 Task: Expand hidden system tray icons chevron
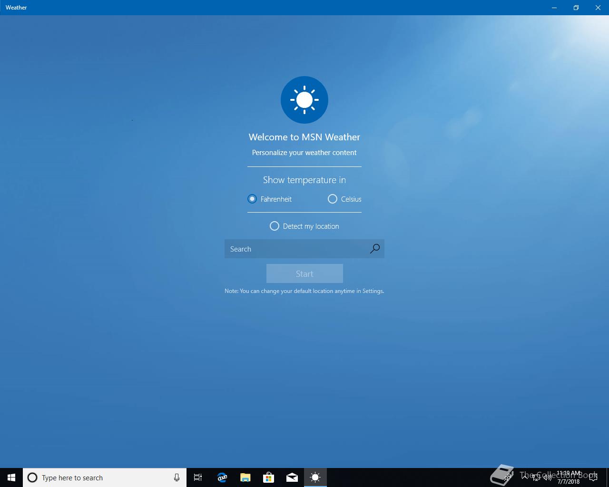(x=524, y=477)
